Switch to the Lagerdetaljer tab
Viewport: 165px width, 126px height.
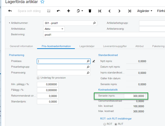87,46
